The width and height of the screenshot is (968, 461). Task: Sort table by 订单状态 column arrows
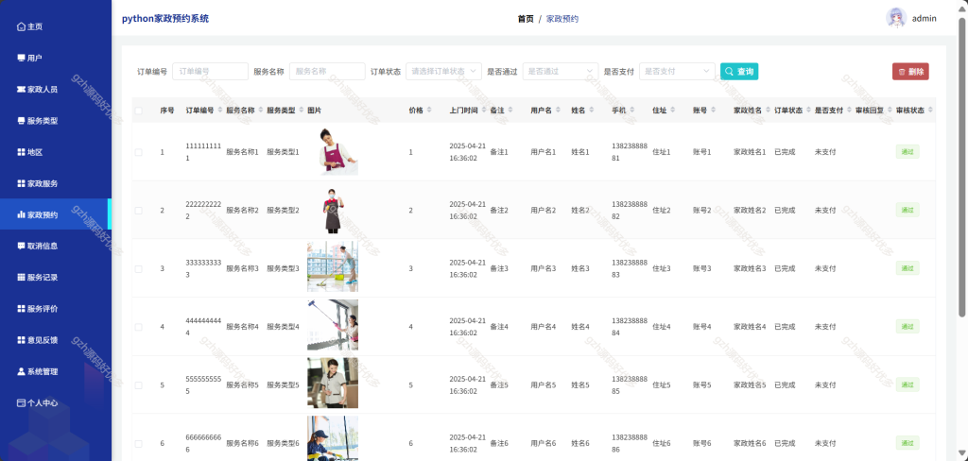[x=808, y=111]
